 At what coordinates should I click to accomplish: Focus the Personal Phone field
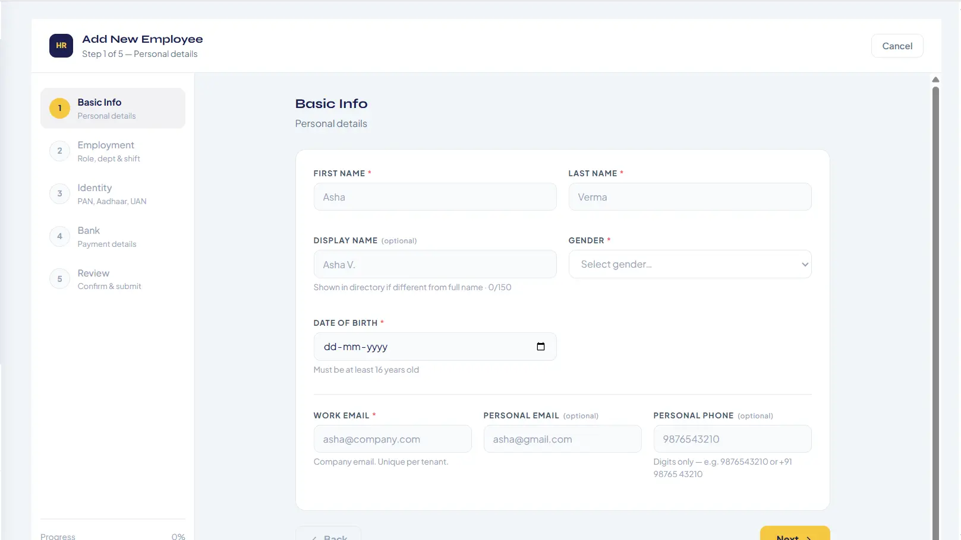[x=733, y=439]
